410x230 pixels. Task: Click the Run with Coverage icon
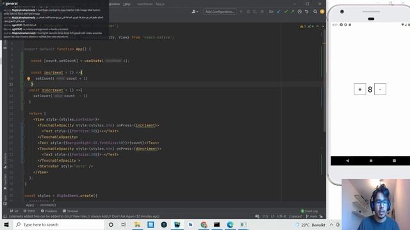click(x=255, y=11)
